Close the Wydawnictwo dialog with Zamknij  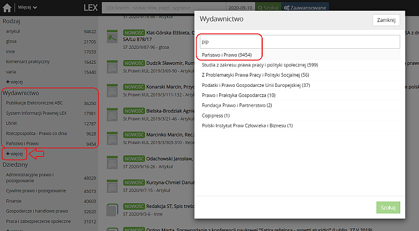tap(386, 20)
